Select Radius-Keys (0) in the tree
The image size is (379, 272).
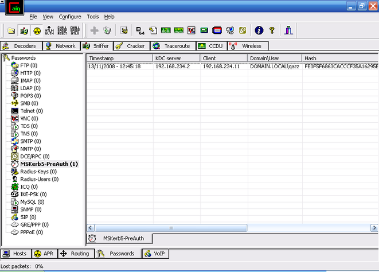click(38, 172)
